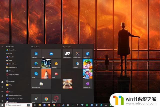
Task: Open alphabet index via the A header
Action: click(x=7, y=88)
